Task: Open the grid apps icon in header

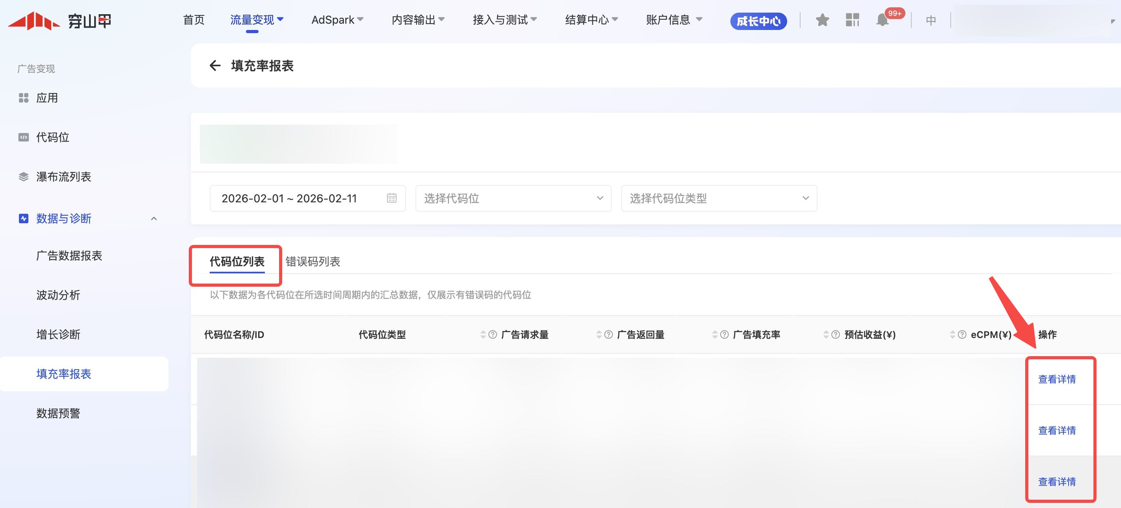Action: 852,20
